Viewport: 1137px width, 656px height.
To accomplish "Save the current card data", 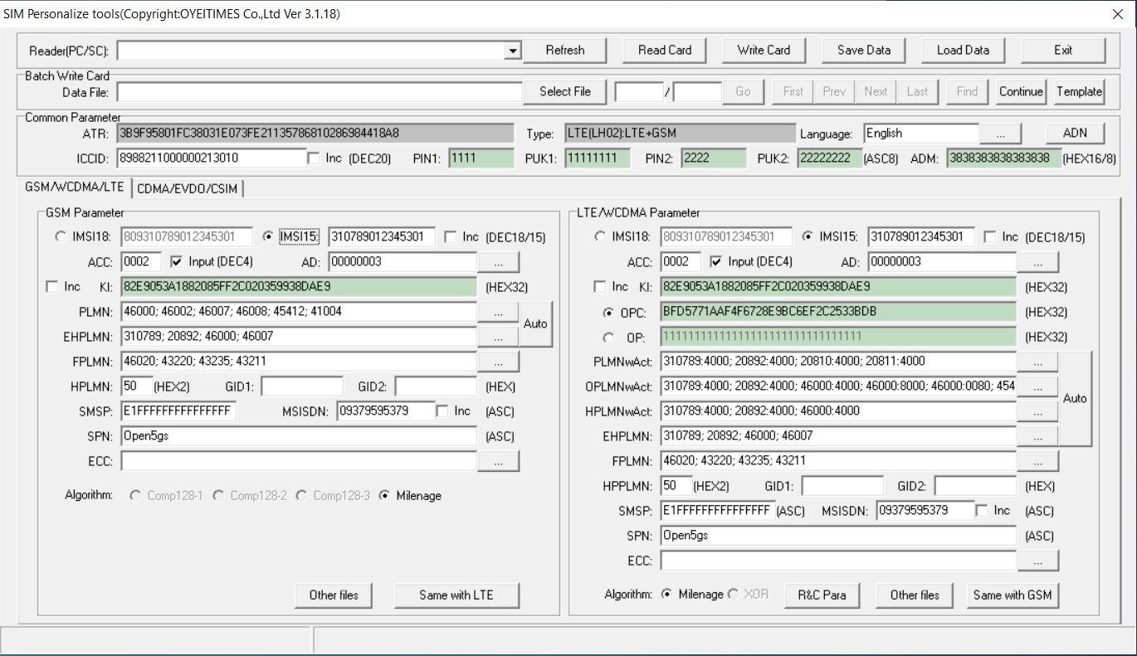I will (x=863, y=50).
